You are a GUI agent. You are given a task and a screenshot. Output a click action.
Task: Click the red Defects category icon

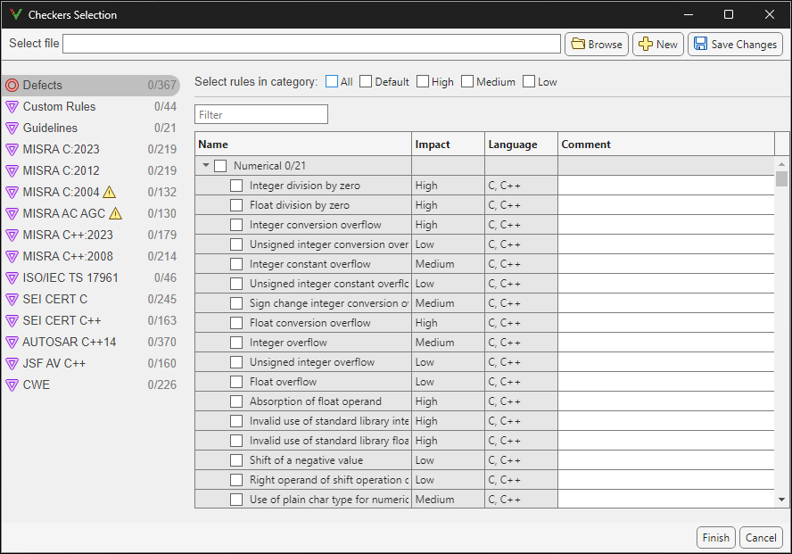pos(12,85)
